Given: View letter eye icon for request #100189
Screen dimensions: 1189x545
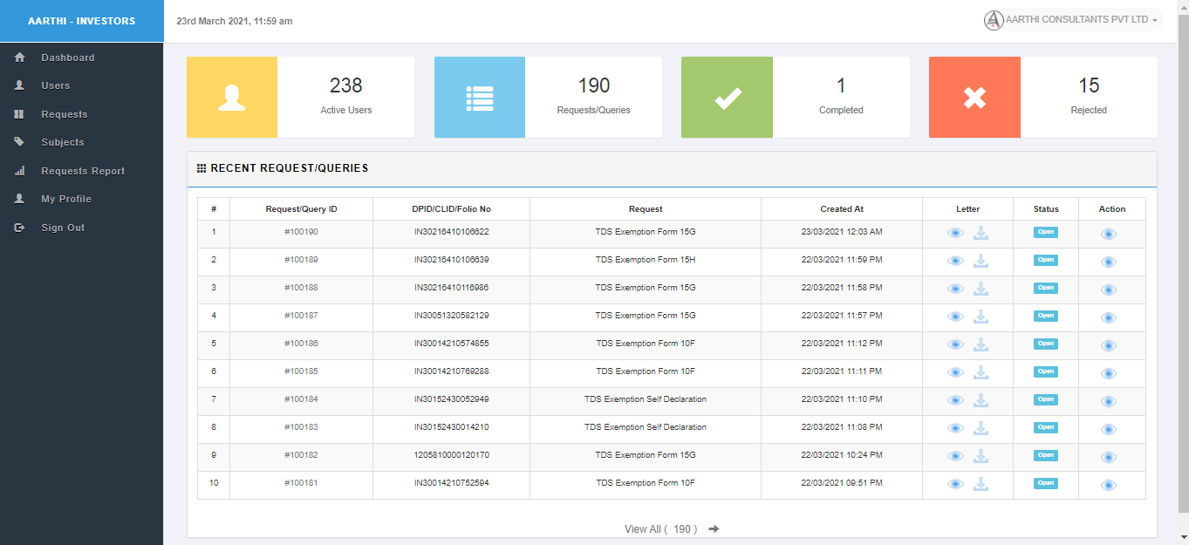Looking at the screenshot, I should coord(955,261).
